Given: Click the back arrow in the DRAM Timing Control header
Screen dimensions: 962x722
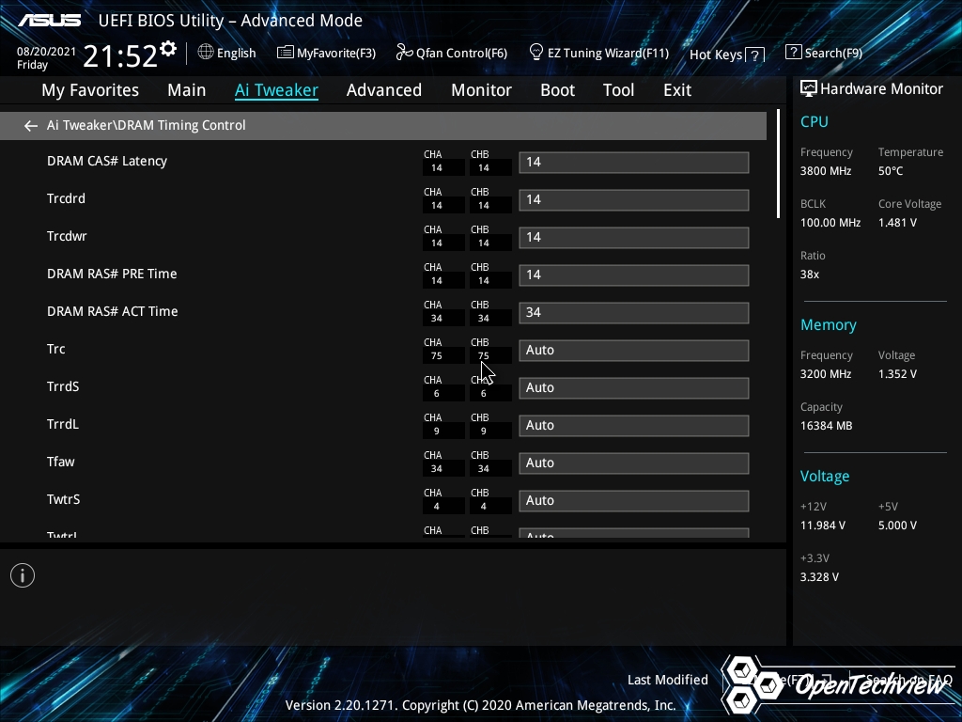Looking at the screenshot, I should point(31,126).
